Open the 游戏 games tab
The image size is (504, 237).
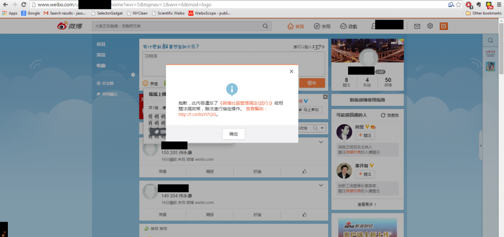click(349, 26)
